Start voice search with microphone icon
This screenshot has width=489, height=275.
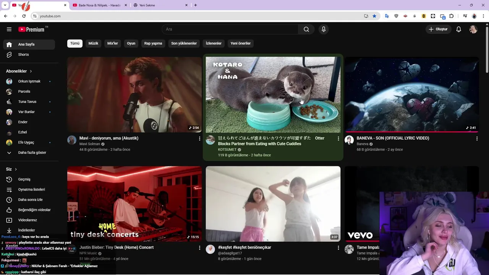tap(324, 29)
